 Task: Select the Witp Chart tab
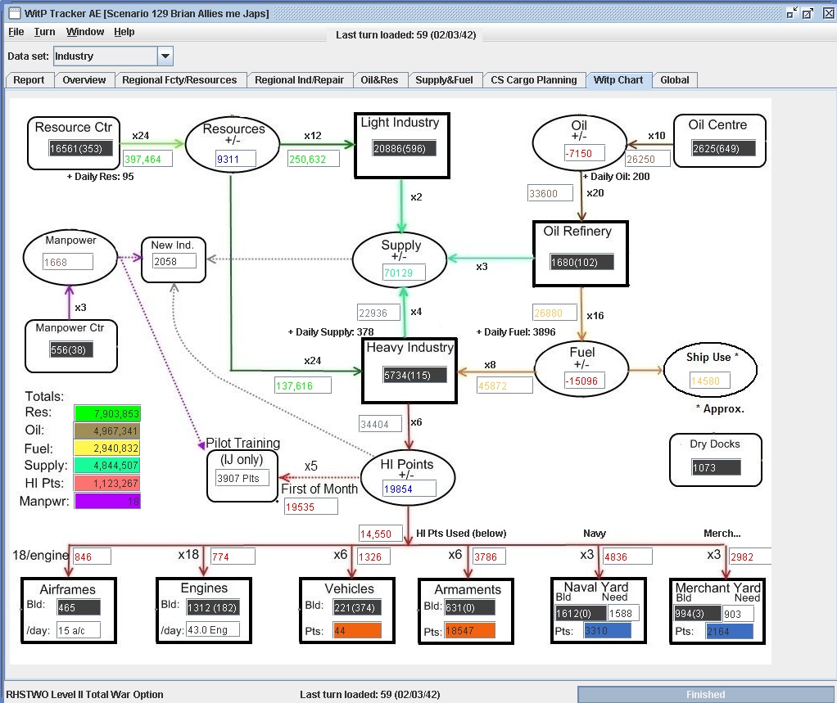click(x=618, y=80)
